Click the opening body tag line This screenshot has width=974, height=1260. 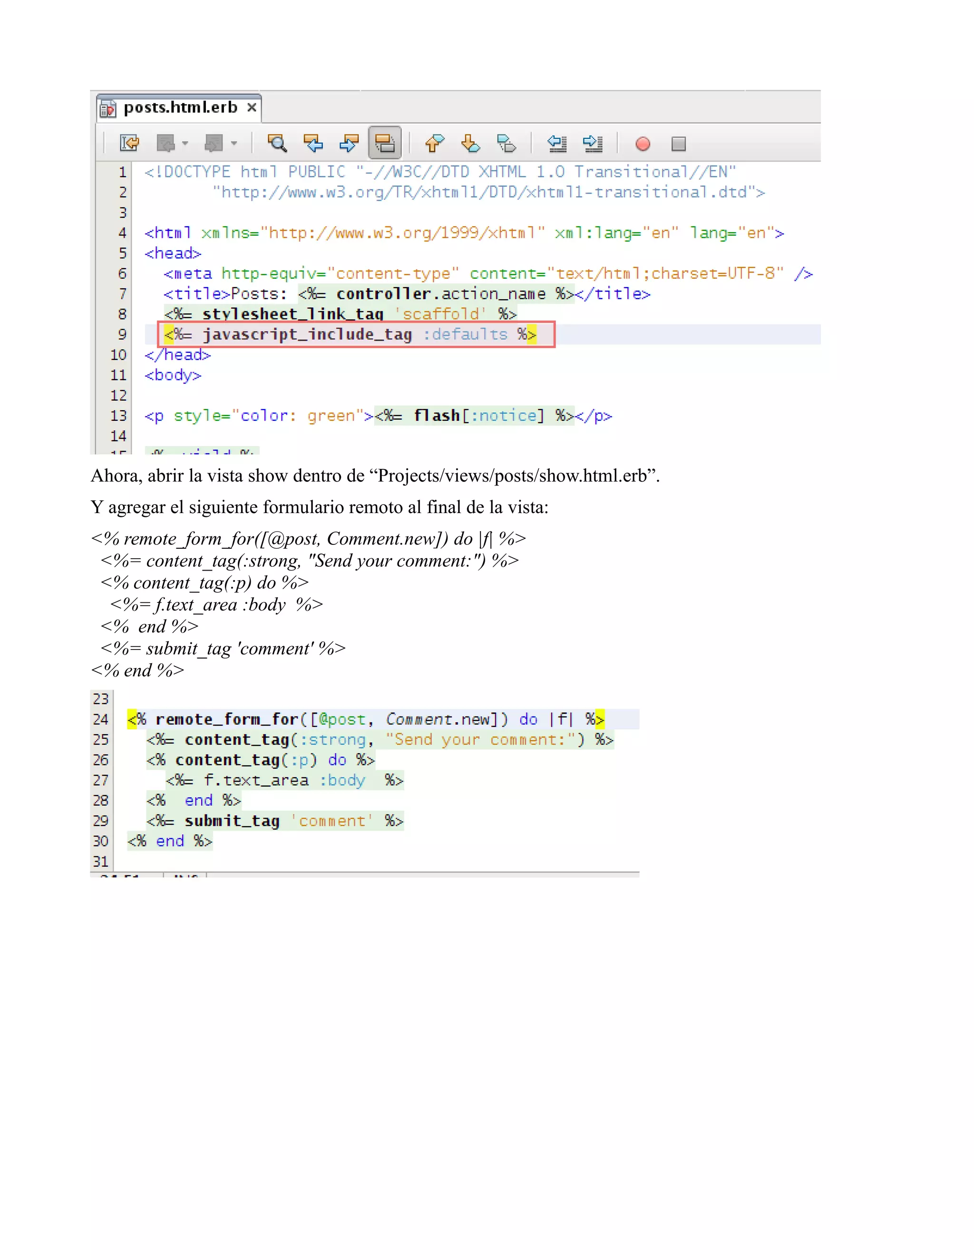[x=173, y=376]
